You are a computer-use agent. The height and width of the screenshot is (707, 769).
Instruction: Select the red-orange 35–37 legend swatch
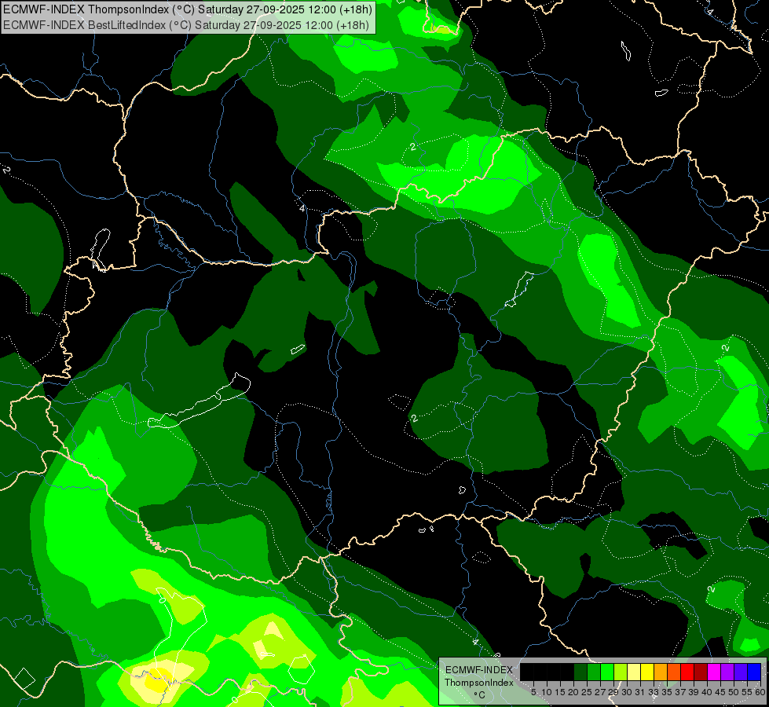pos(674,672)
